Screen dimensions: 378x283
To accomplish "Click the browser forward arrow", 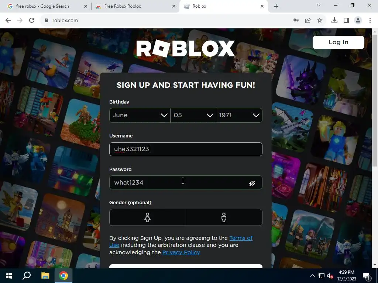I will pyautogui.click(x=20, y=21).
